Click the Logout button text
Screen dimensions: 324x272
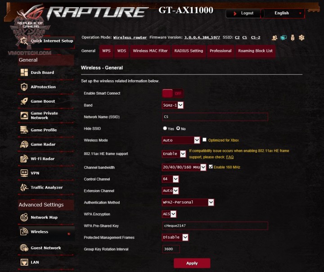[x=247, y=13]
